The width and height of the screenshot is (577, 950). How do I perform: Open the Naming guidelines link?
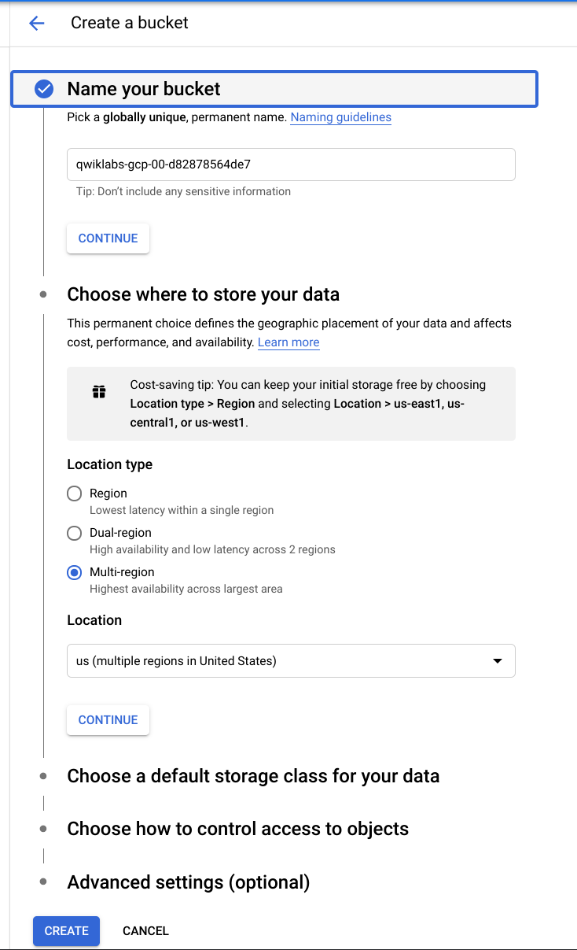(340, 117)
